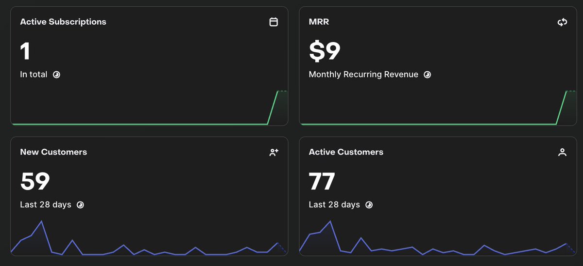Click the MRR value '$9'

tap(325, 51)
